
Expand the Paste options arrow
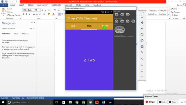coord(3,15)
